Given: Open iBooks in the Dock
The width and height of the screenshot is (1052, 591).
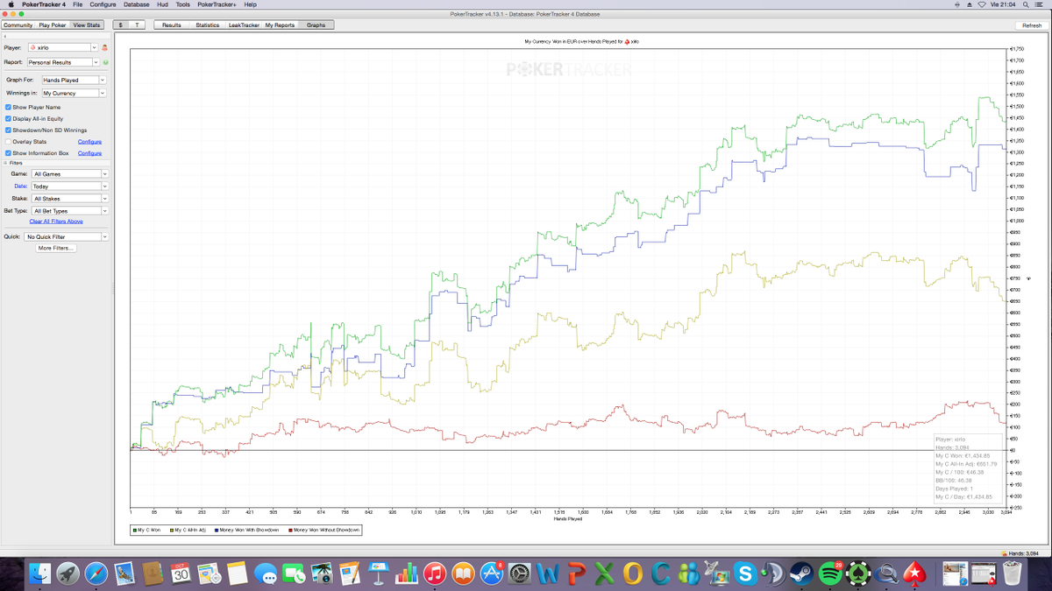Looking at the screenshot, I should 464,573.
